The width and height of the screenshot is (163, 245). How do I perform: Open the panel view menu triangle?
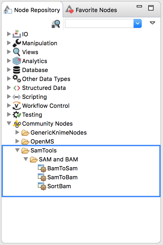(x=152, y=23)
